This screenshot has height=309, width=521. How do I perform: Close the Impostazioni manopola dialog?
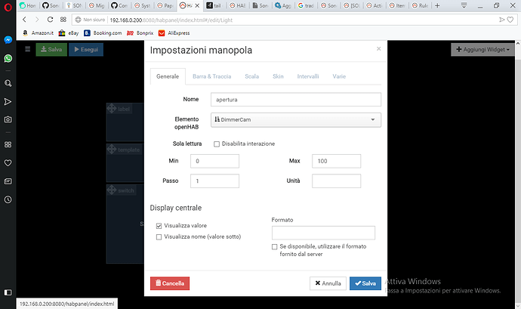(x=378, y=49)
